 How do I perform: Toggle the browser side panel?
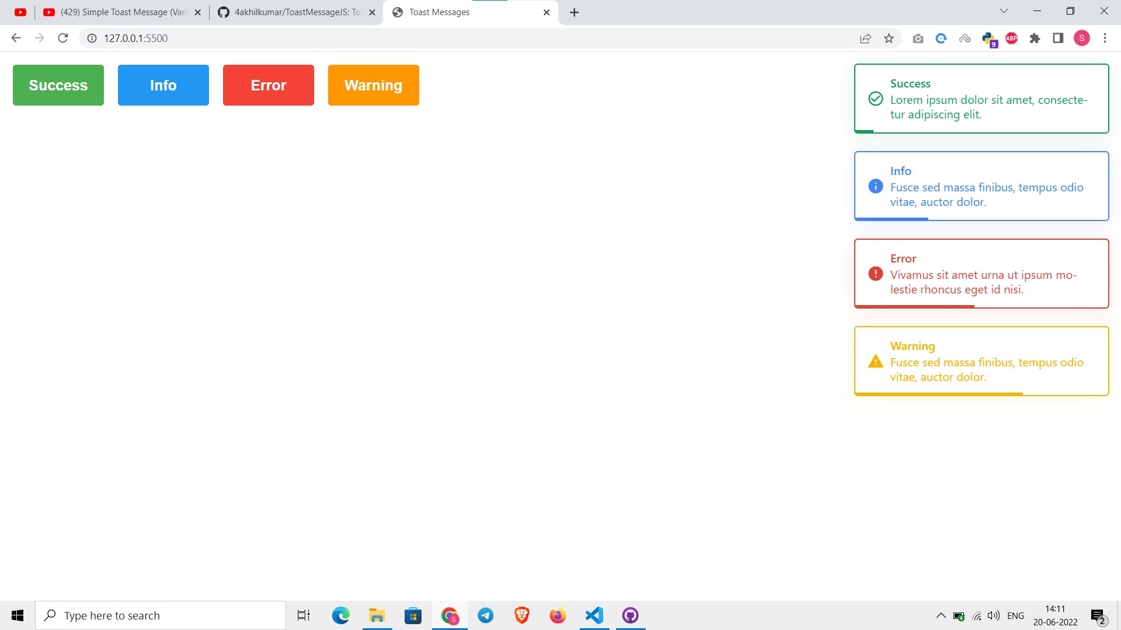1058,38
